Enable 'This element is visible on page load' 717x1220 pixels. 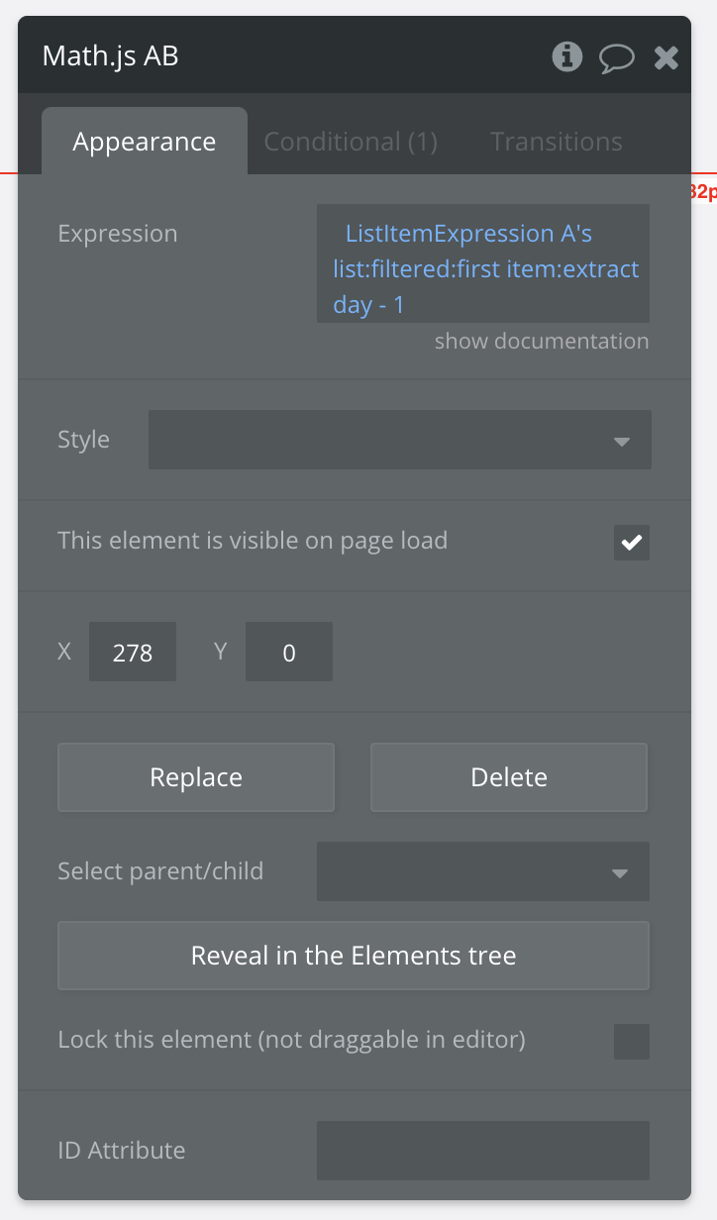(631, 543)
